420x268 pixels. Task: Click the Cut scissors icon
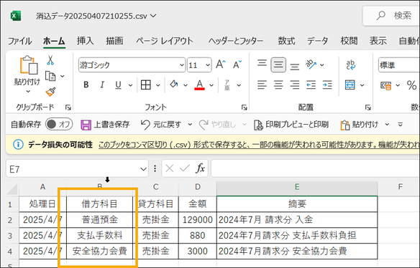click(50, 60)
